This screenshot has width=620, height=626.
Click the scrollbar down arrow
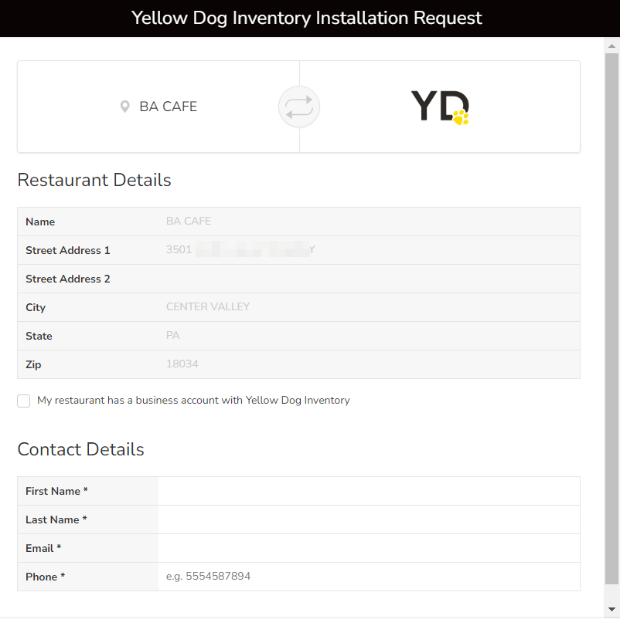(x=611, y=609)
